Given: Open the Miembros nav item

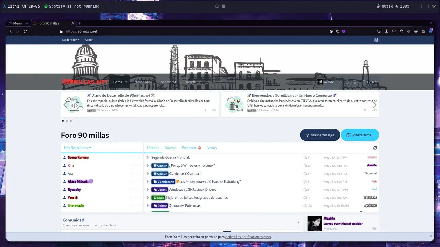Looking at the screenshot, I should (x=168, y=82).
